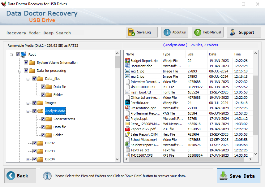Image resolution: width=265 pixels, height=187 pixels.
Task: Click the DIR32 folder icon
Action: tap(40, 143)
